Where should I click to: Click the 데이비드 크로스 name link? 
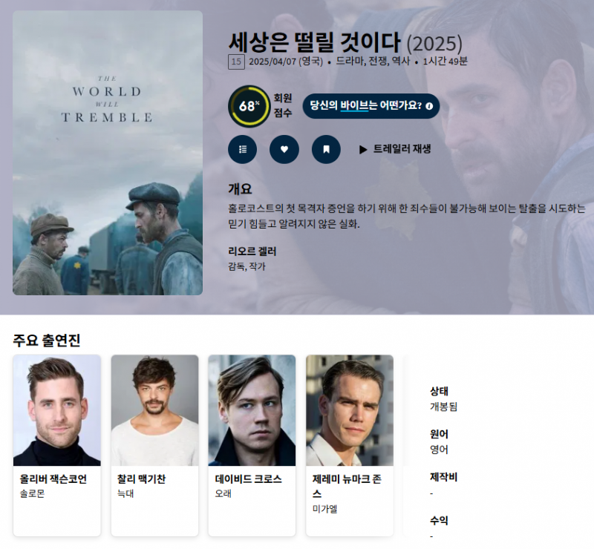(249, 479)
